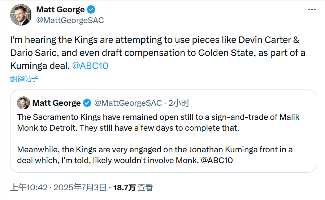The width and height of the screenshot is (325, 200).
Task: Click the Matt George name in the quoted post
Action: point(56,103)
